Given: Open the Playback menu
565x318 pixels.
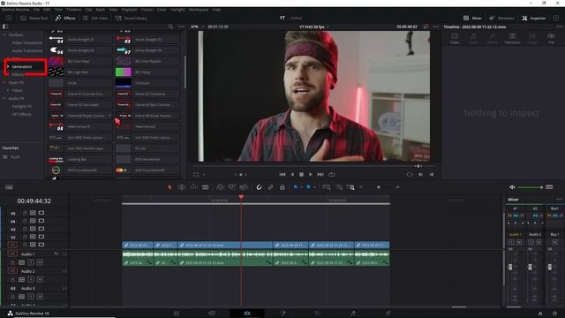Looking at the screenshot, I should (x=129, y=10).
